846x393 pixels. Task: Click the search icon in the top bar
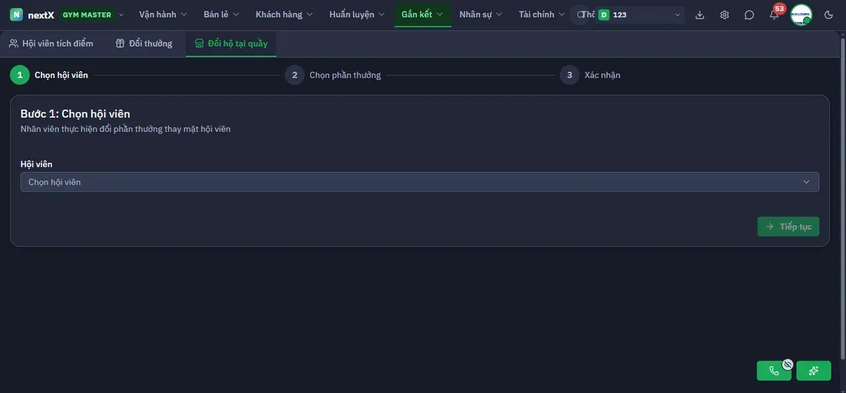click(x=580, y=15)
